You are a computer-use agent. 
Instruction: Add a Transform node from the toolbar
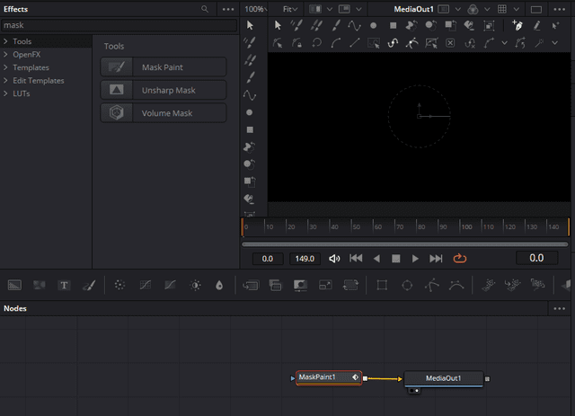(350, 285)
